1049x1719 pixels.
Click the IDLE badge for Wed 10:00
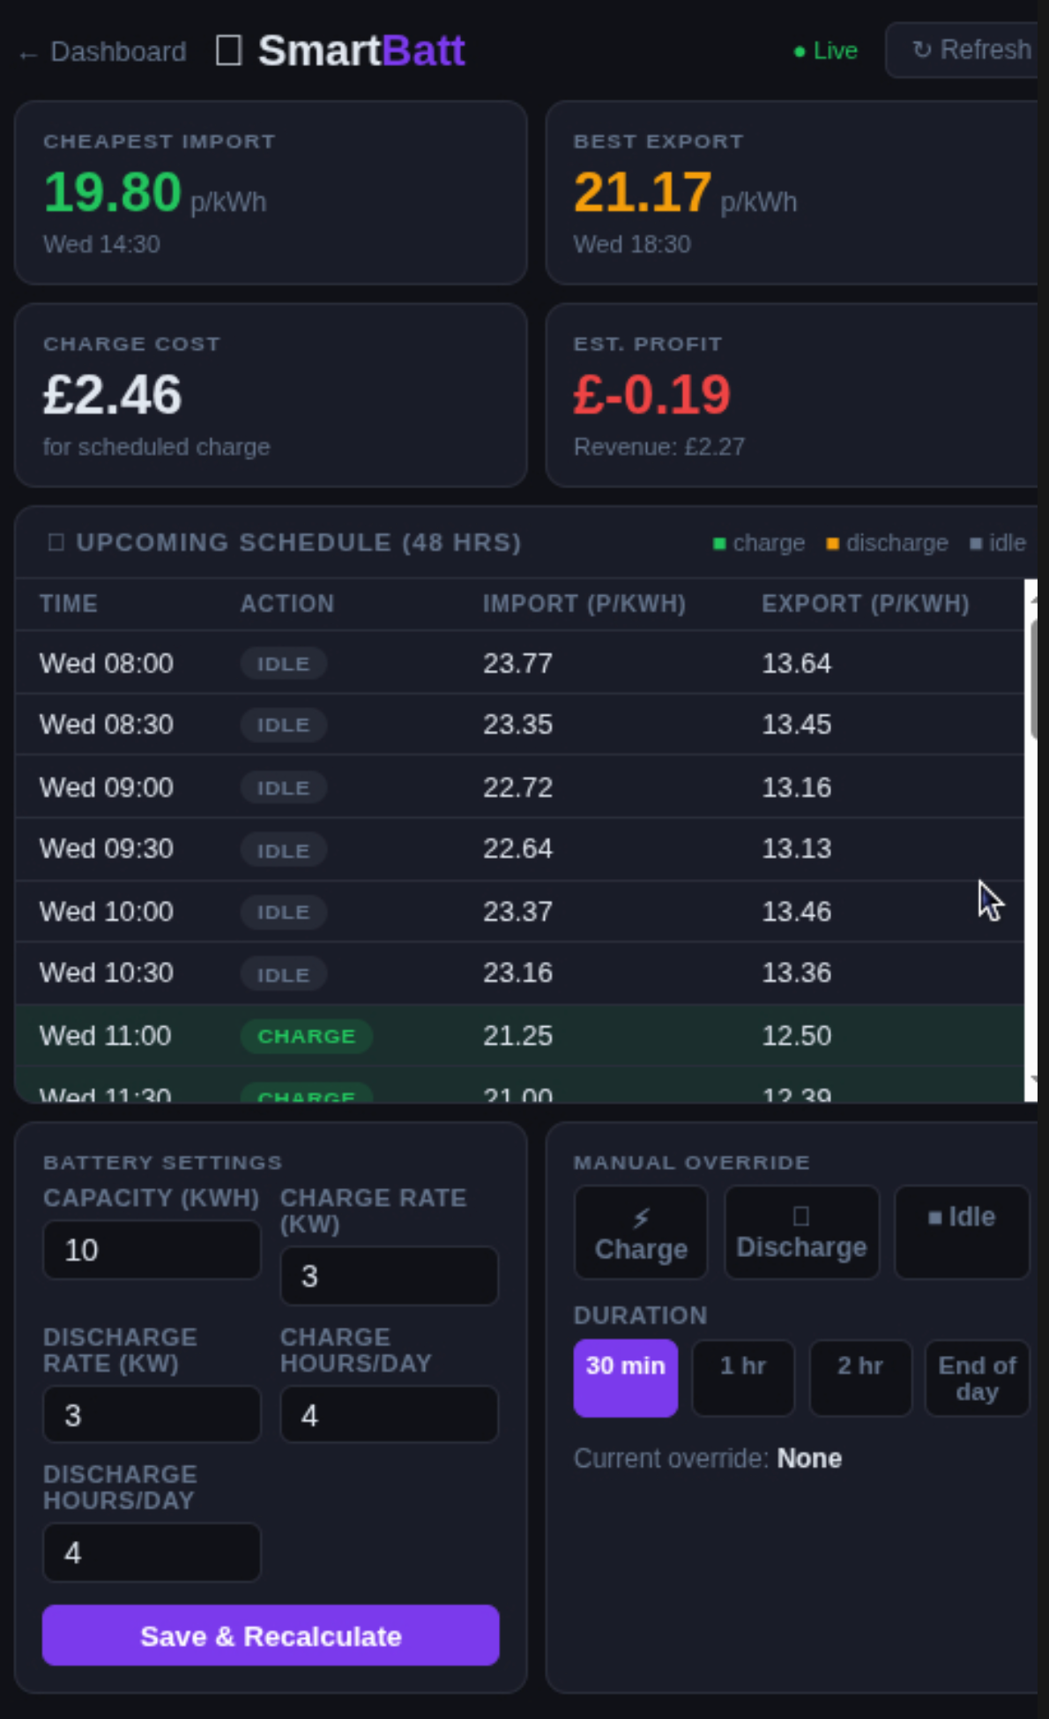[283, 912]
